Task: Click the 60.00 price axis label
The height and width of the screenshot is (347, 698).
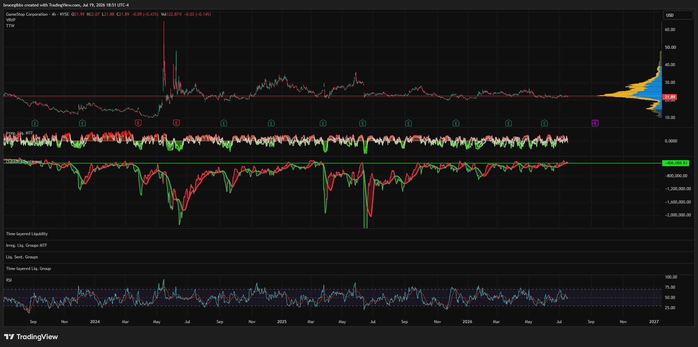Action: coord(670,30)
